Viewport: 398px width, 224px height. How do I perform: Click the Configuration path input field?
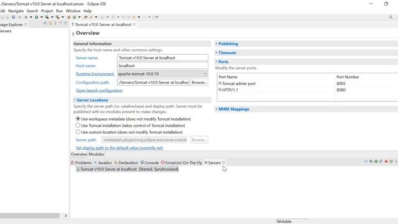click(x=154, y=82)
